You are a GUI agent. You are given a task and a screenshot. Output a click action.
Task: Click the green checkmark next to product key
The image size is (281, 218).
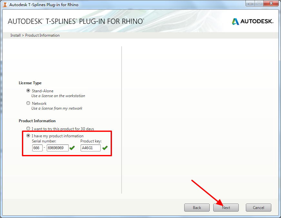[x=105, y=148]
